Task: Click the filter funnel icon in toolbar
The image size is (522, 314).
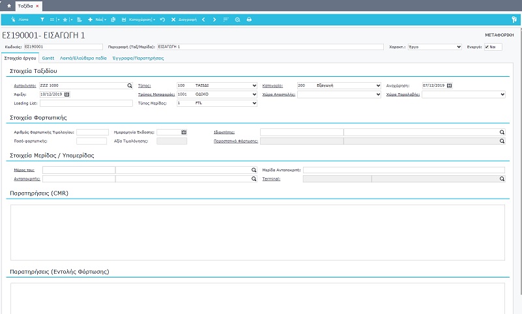Action: point(42,20)
